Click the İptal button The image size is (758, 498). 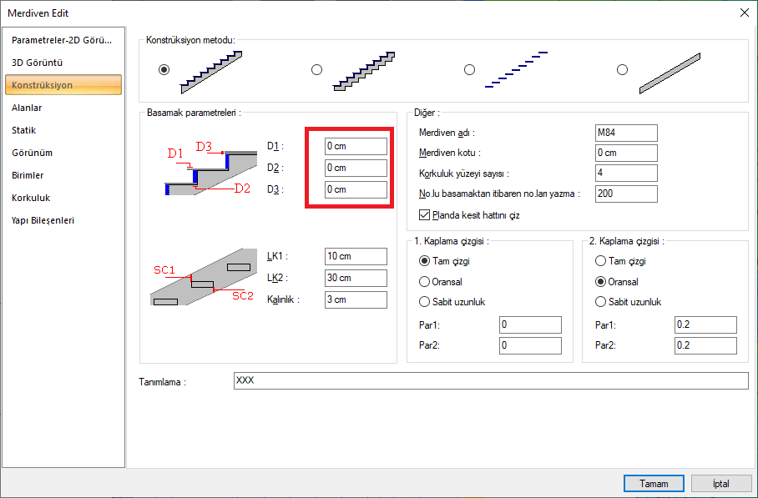pos(720,484)
